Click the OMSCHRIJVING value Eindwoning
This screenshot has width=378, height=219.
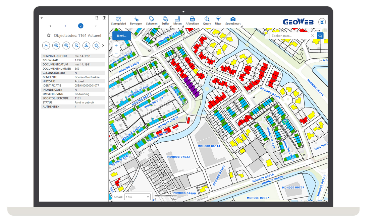click(x=82, y=94)
